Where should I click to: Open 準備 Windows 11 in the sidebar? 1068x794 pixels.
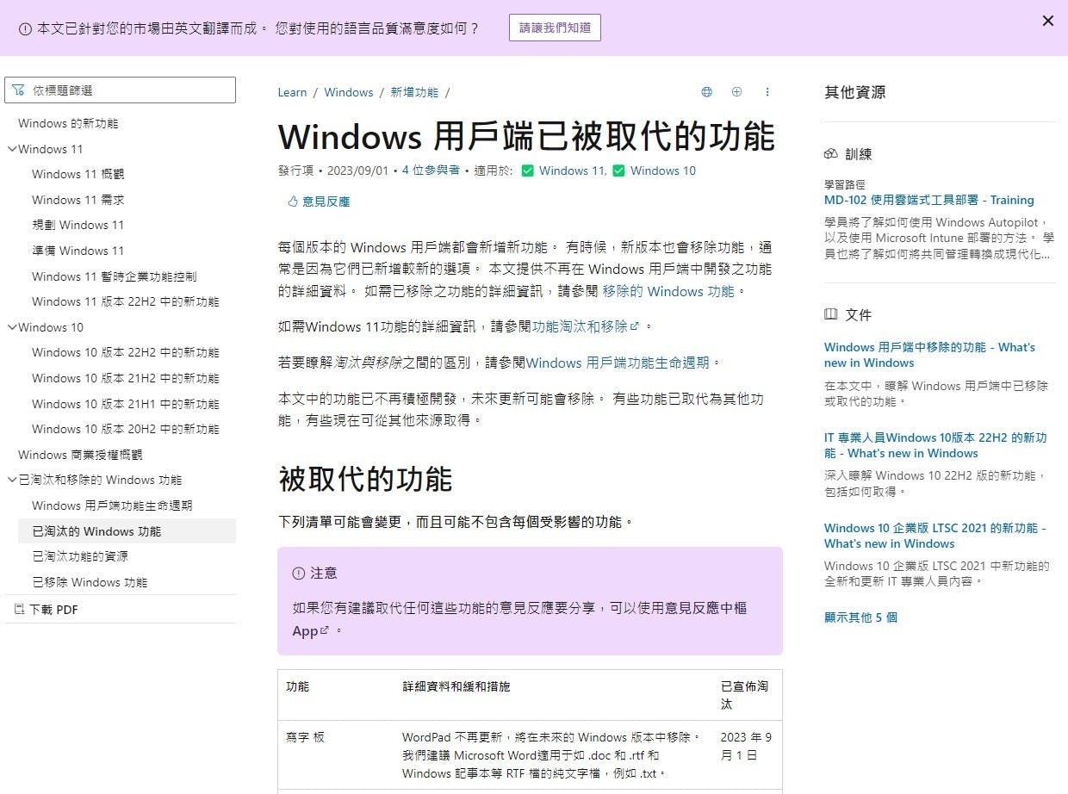click(x=78, y=251)
